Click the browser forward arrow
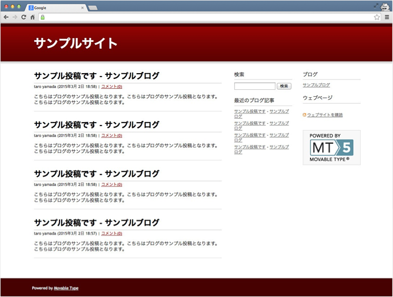The height and width of the screenshot is (297, 393). coord(15,17)
